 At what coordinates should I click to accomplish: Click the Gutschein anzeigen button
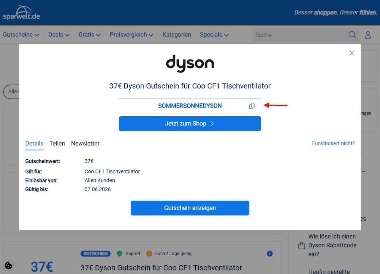pyautogui.click(x=190, y=208)
